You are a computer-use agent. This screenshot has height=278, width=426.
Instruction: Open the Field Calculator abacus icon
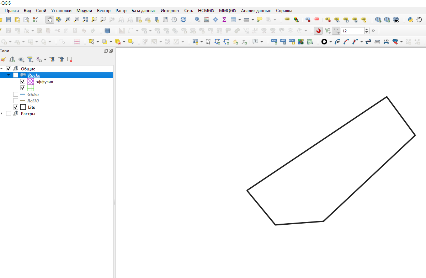coord(207,20)
